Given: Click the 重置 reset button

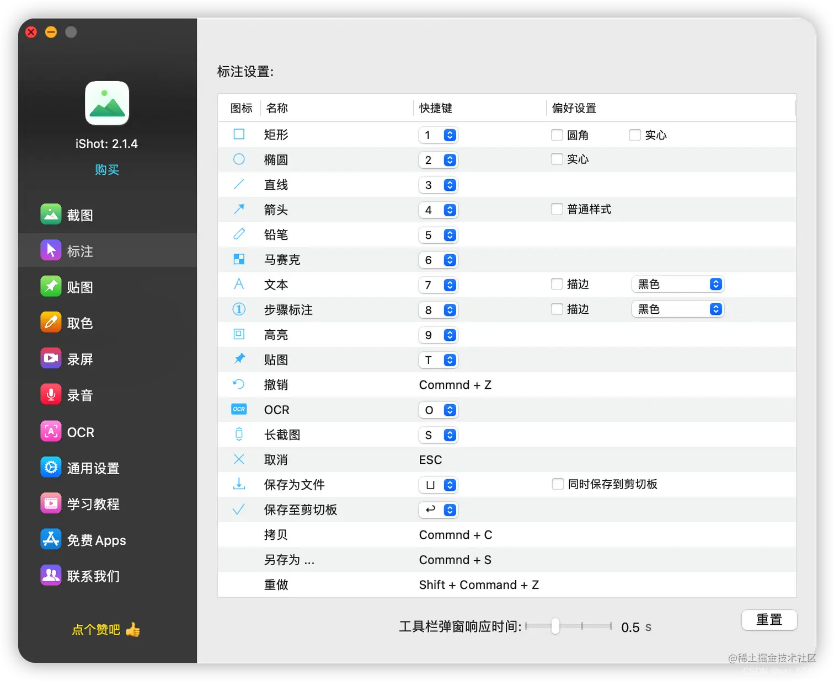Looking at the screenshot, I should [769, 620].
